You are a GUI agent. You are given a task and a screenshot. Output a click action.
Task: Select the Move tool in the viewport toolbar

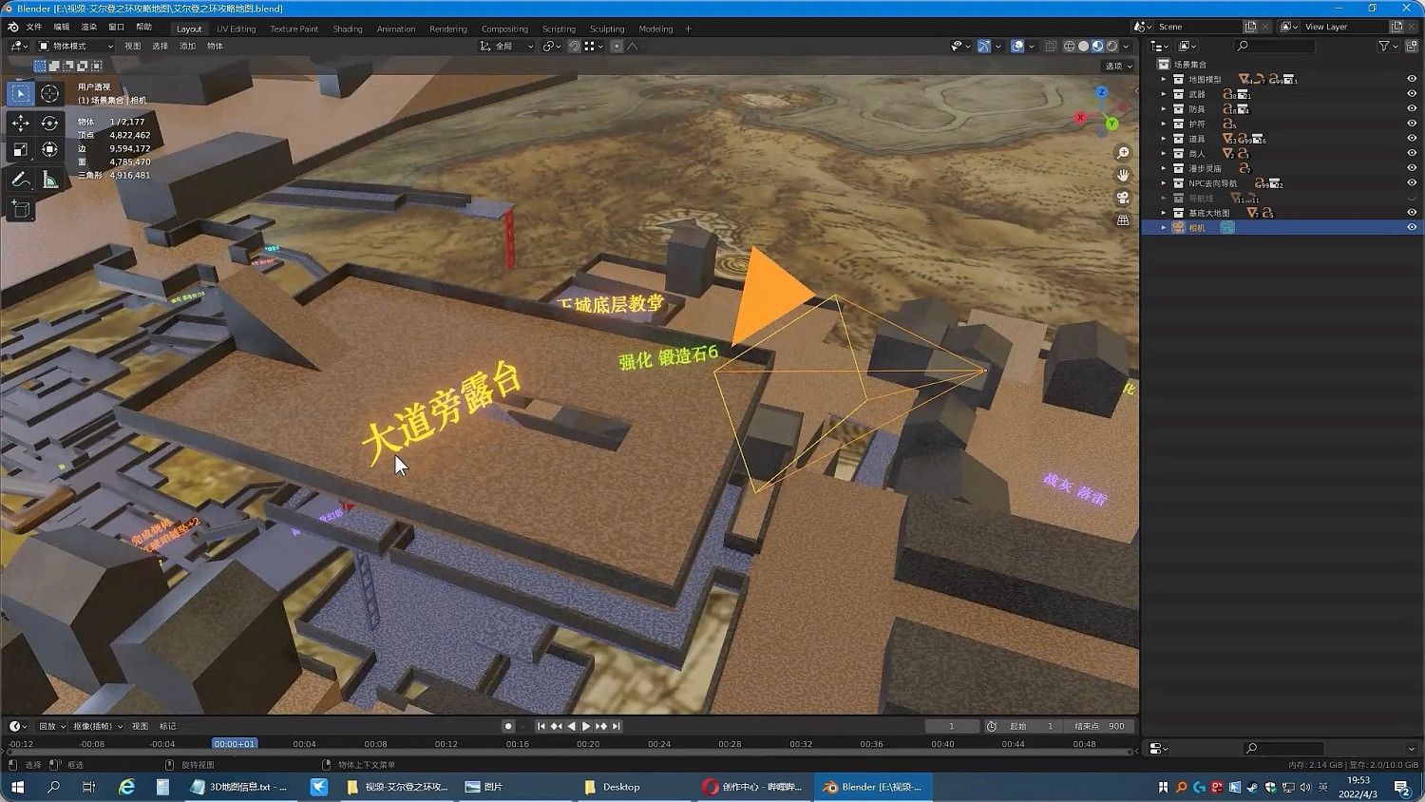tap(20, 123)
